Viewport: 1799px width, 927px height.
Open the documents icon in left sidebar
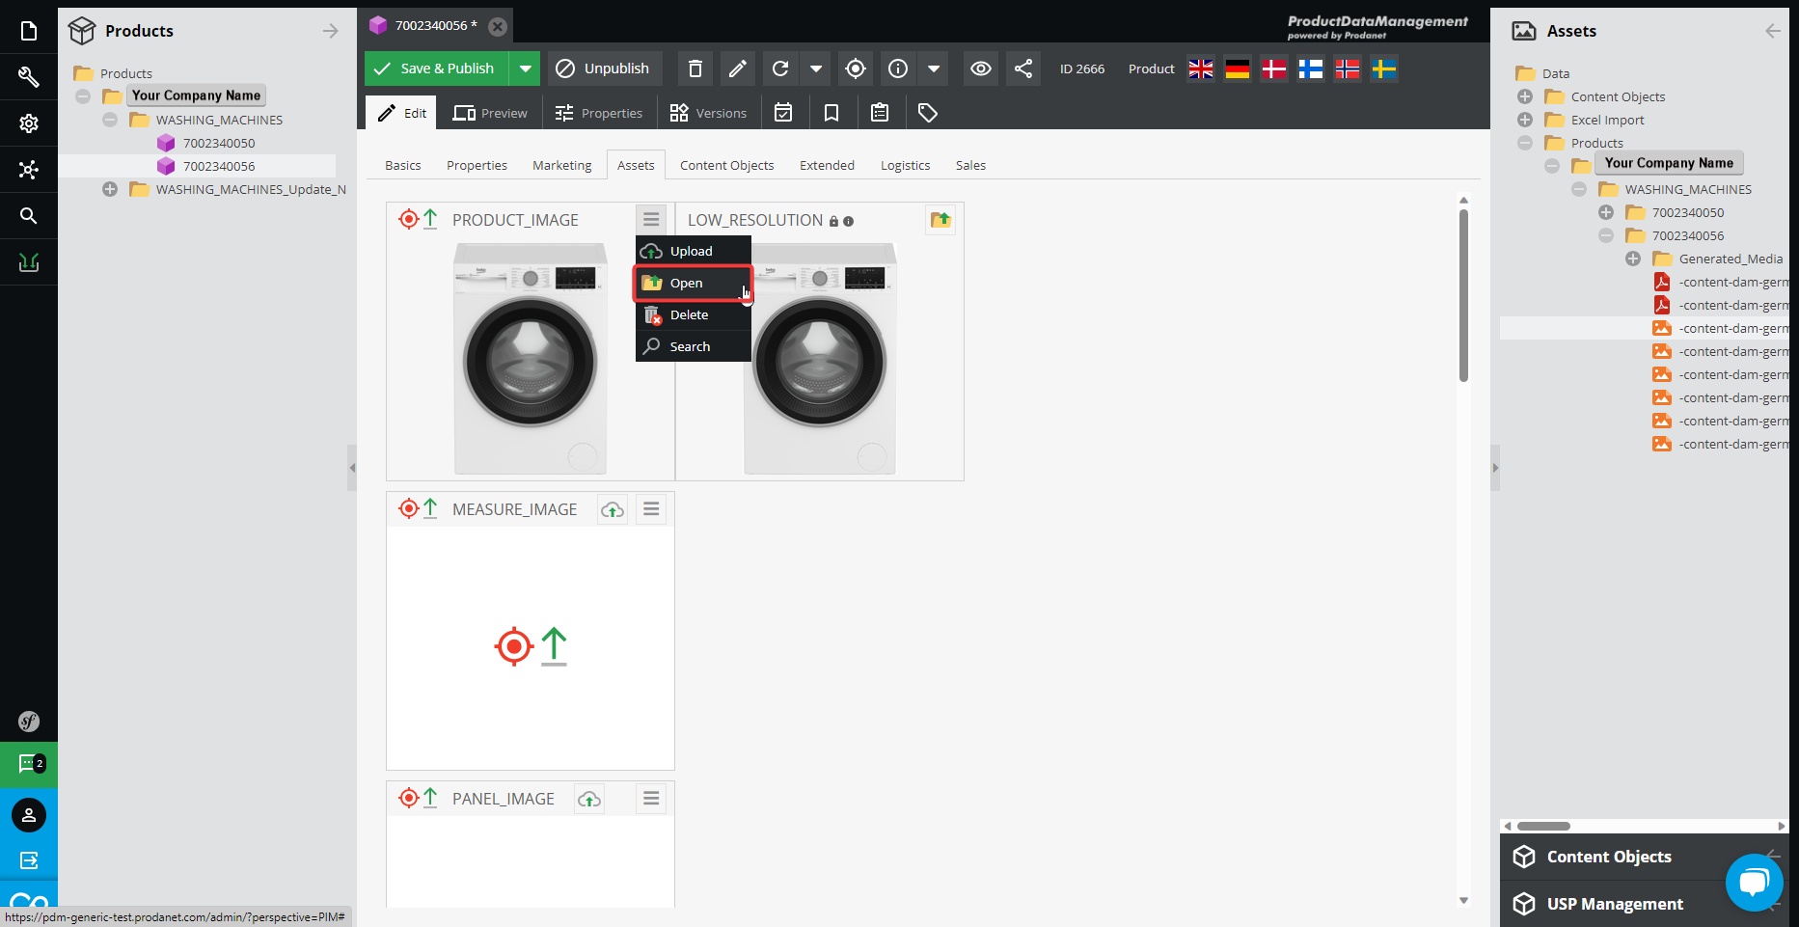(x=29, y=31)
